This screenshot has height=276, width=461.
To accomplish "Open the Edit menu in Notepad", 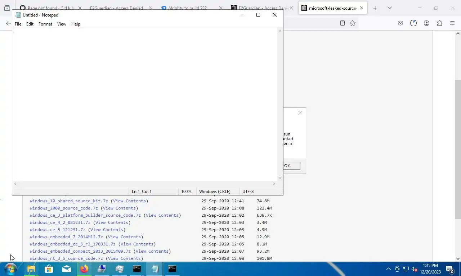I will [x=30, y=24].
